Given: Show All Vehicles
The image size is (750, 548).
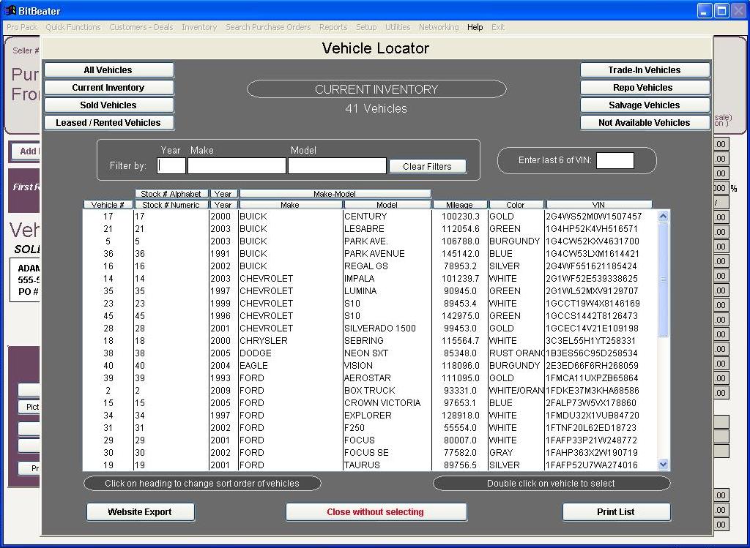Looking at the screenshot, I should pyautogui.click(x=108, y=70).
